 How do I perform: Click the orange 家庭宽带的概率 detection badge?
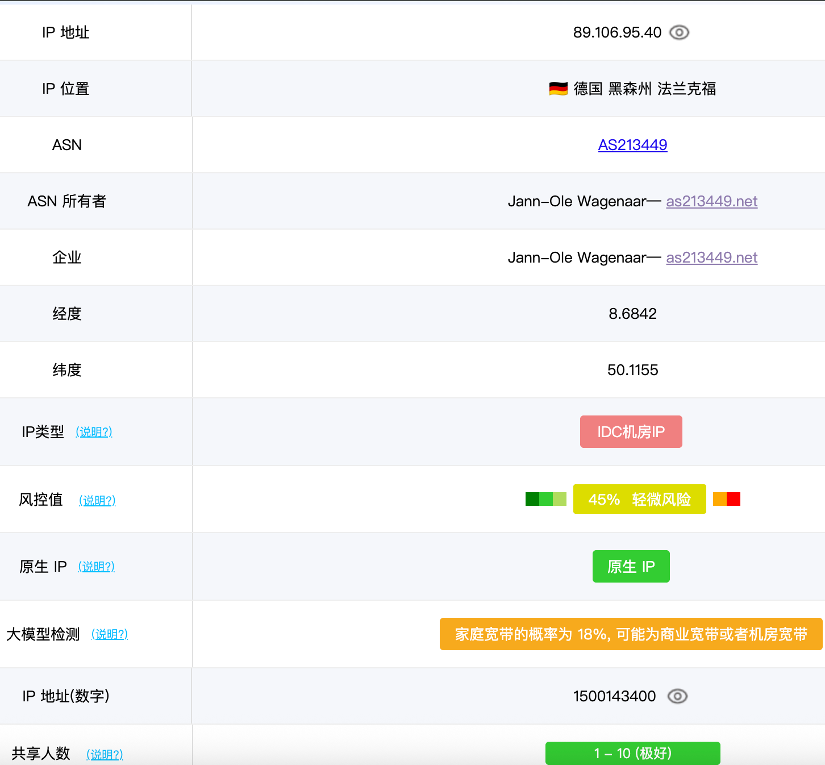click(x=631, y=634)
